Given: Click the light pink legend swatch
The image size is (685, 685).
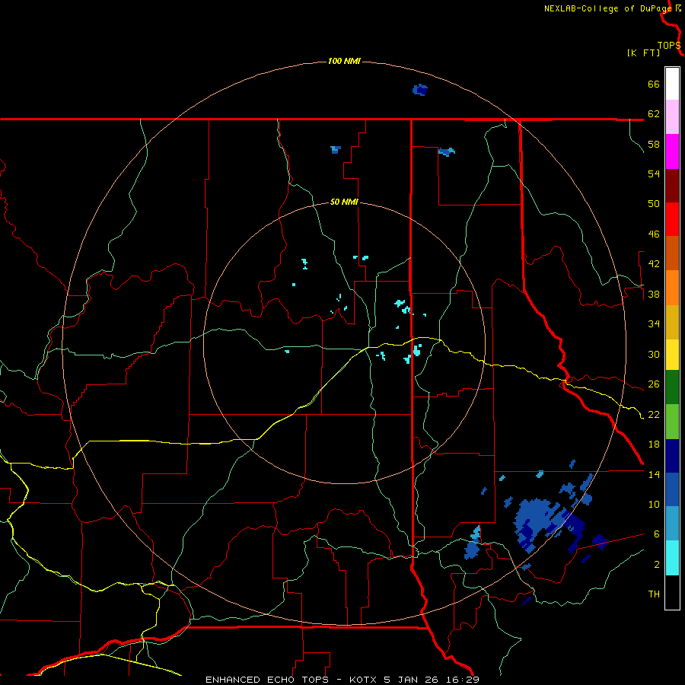Looking at the screenshot, I should (672, 116).
